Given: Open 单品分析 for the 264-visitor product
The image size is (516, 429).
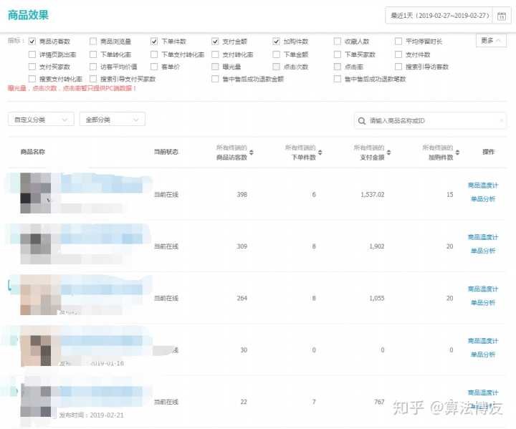Looking at the screenshot, I should [483, 303].
